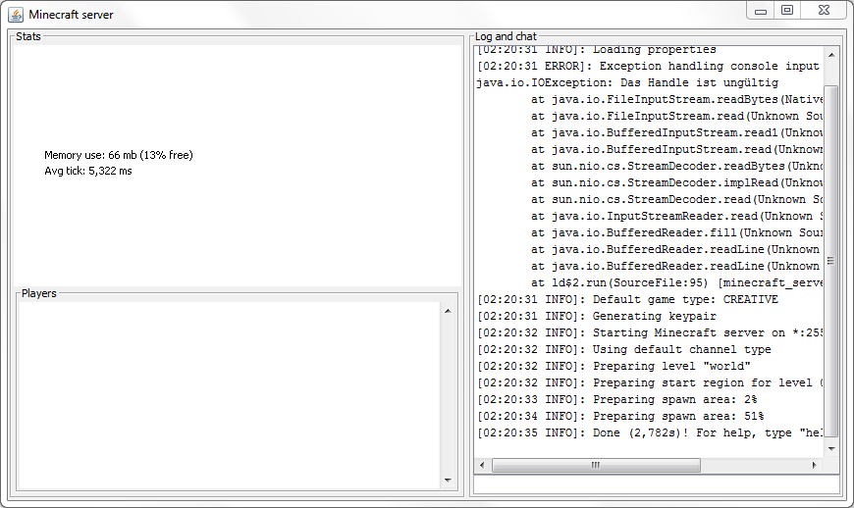Viewport: 854px width, 508px height.
Task: Click the log's vertical scrollbar down arrow
Action: point(831,449)
